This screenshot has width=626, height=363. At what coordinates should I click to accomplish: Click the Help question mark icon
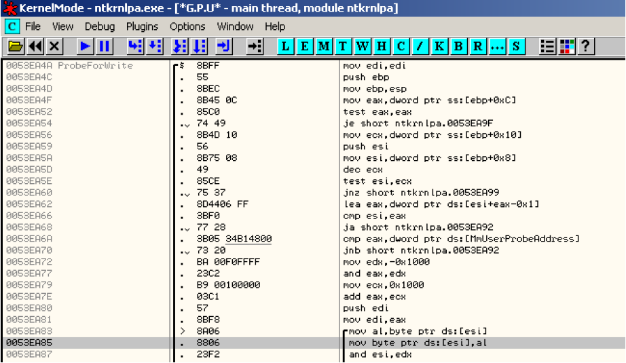pyautogui.click(x=585, y=46)
